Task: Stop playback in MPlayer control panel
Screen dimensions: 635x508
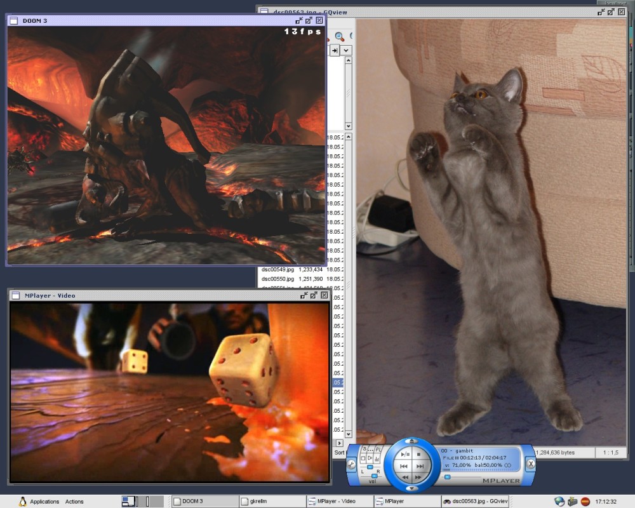Action: click(418, 455)
